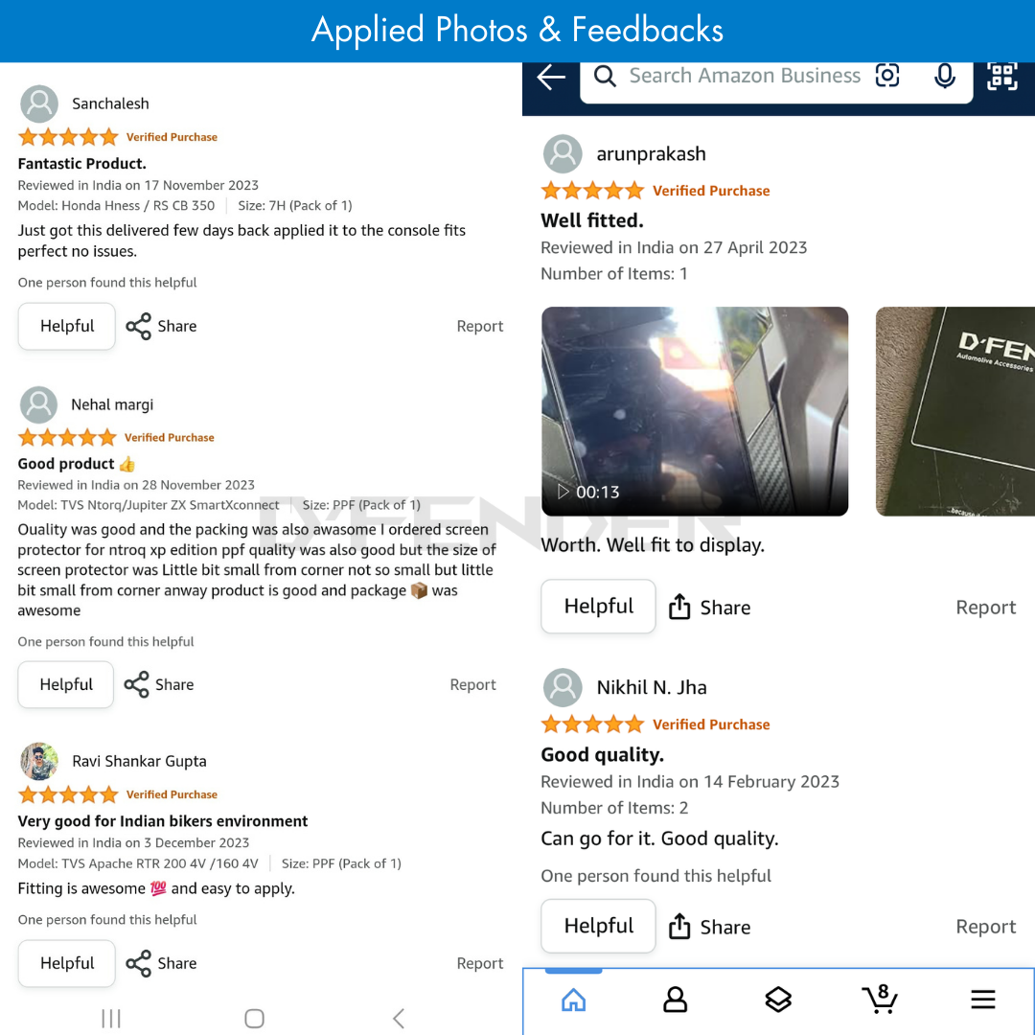Mark Nikhil N. Jha's review Helpful

coord(598,927)
